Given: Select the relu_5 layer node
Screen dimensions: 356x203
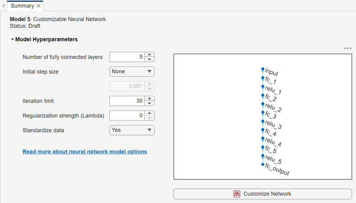Looking at the screenshot, I should pyautogui.click(x=263, y=155).
